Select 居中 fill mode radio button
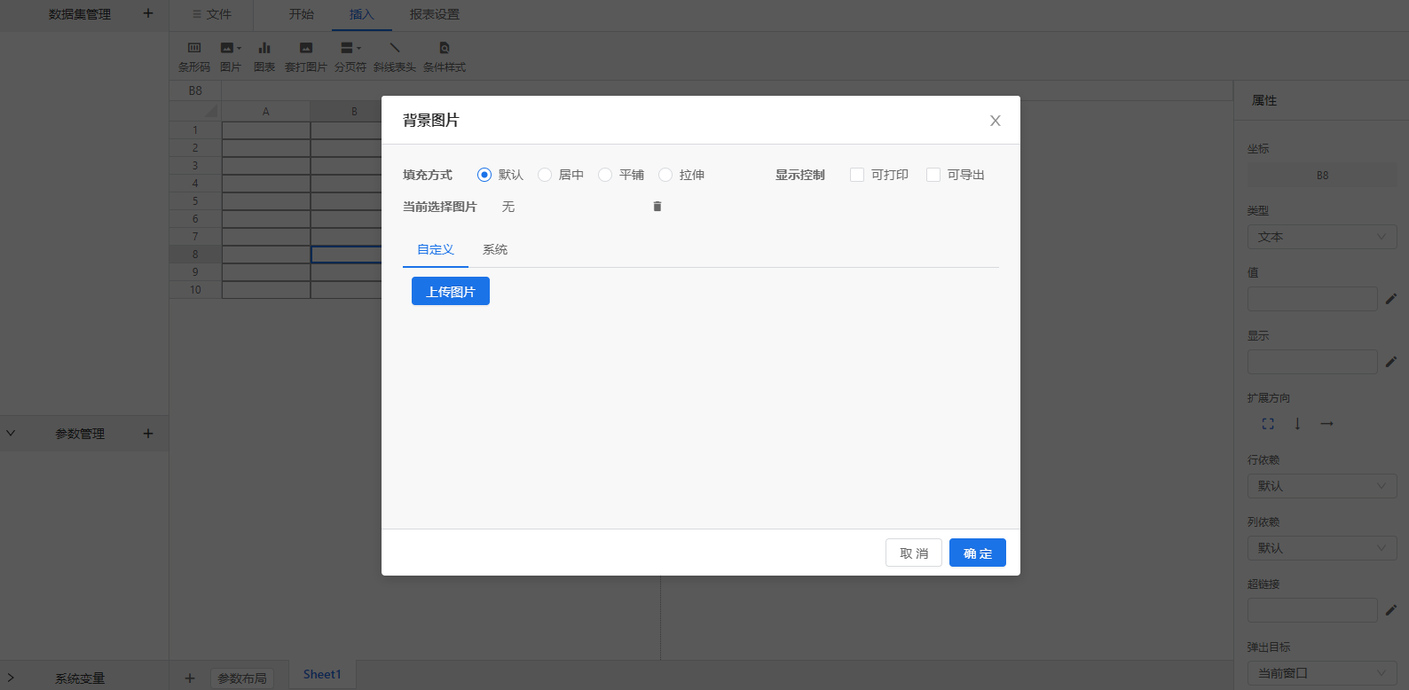1409x690 pixels. (x=545, y=175)
